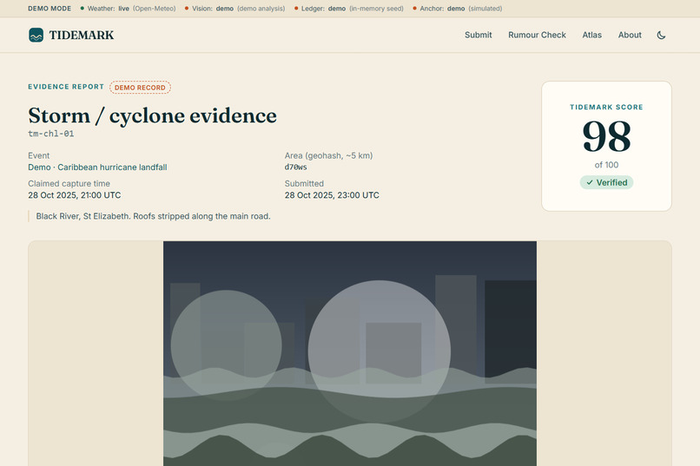Go to the Atlas page
This screenshot has width=700, height=466.
(x=591, y=35)
